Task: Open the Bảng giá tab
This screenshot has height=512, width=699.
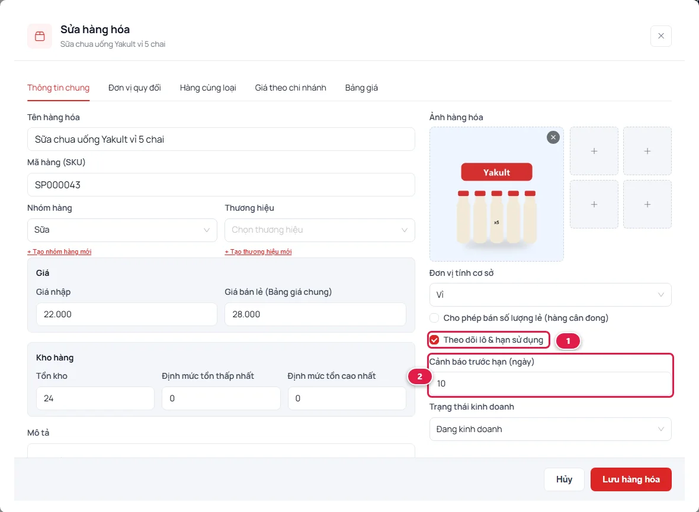Action: (x=361, y=88)
